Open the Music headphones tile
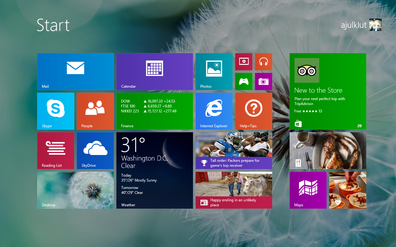The width and height of the screenshot is (396, 247). 264,62
